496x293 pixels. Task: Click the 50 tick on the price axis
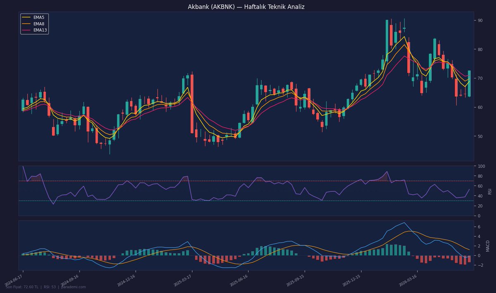click(480, 136)
